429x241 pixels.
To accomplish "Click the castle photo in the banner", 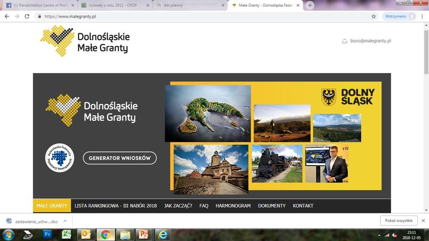I will click(211, 169).
